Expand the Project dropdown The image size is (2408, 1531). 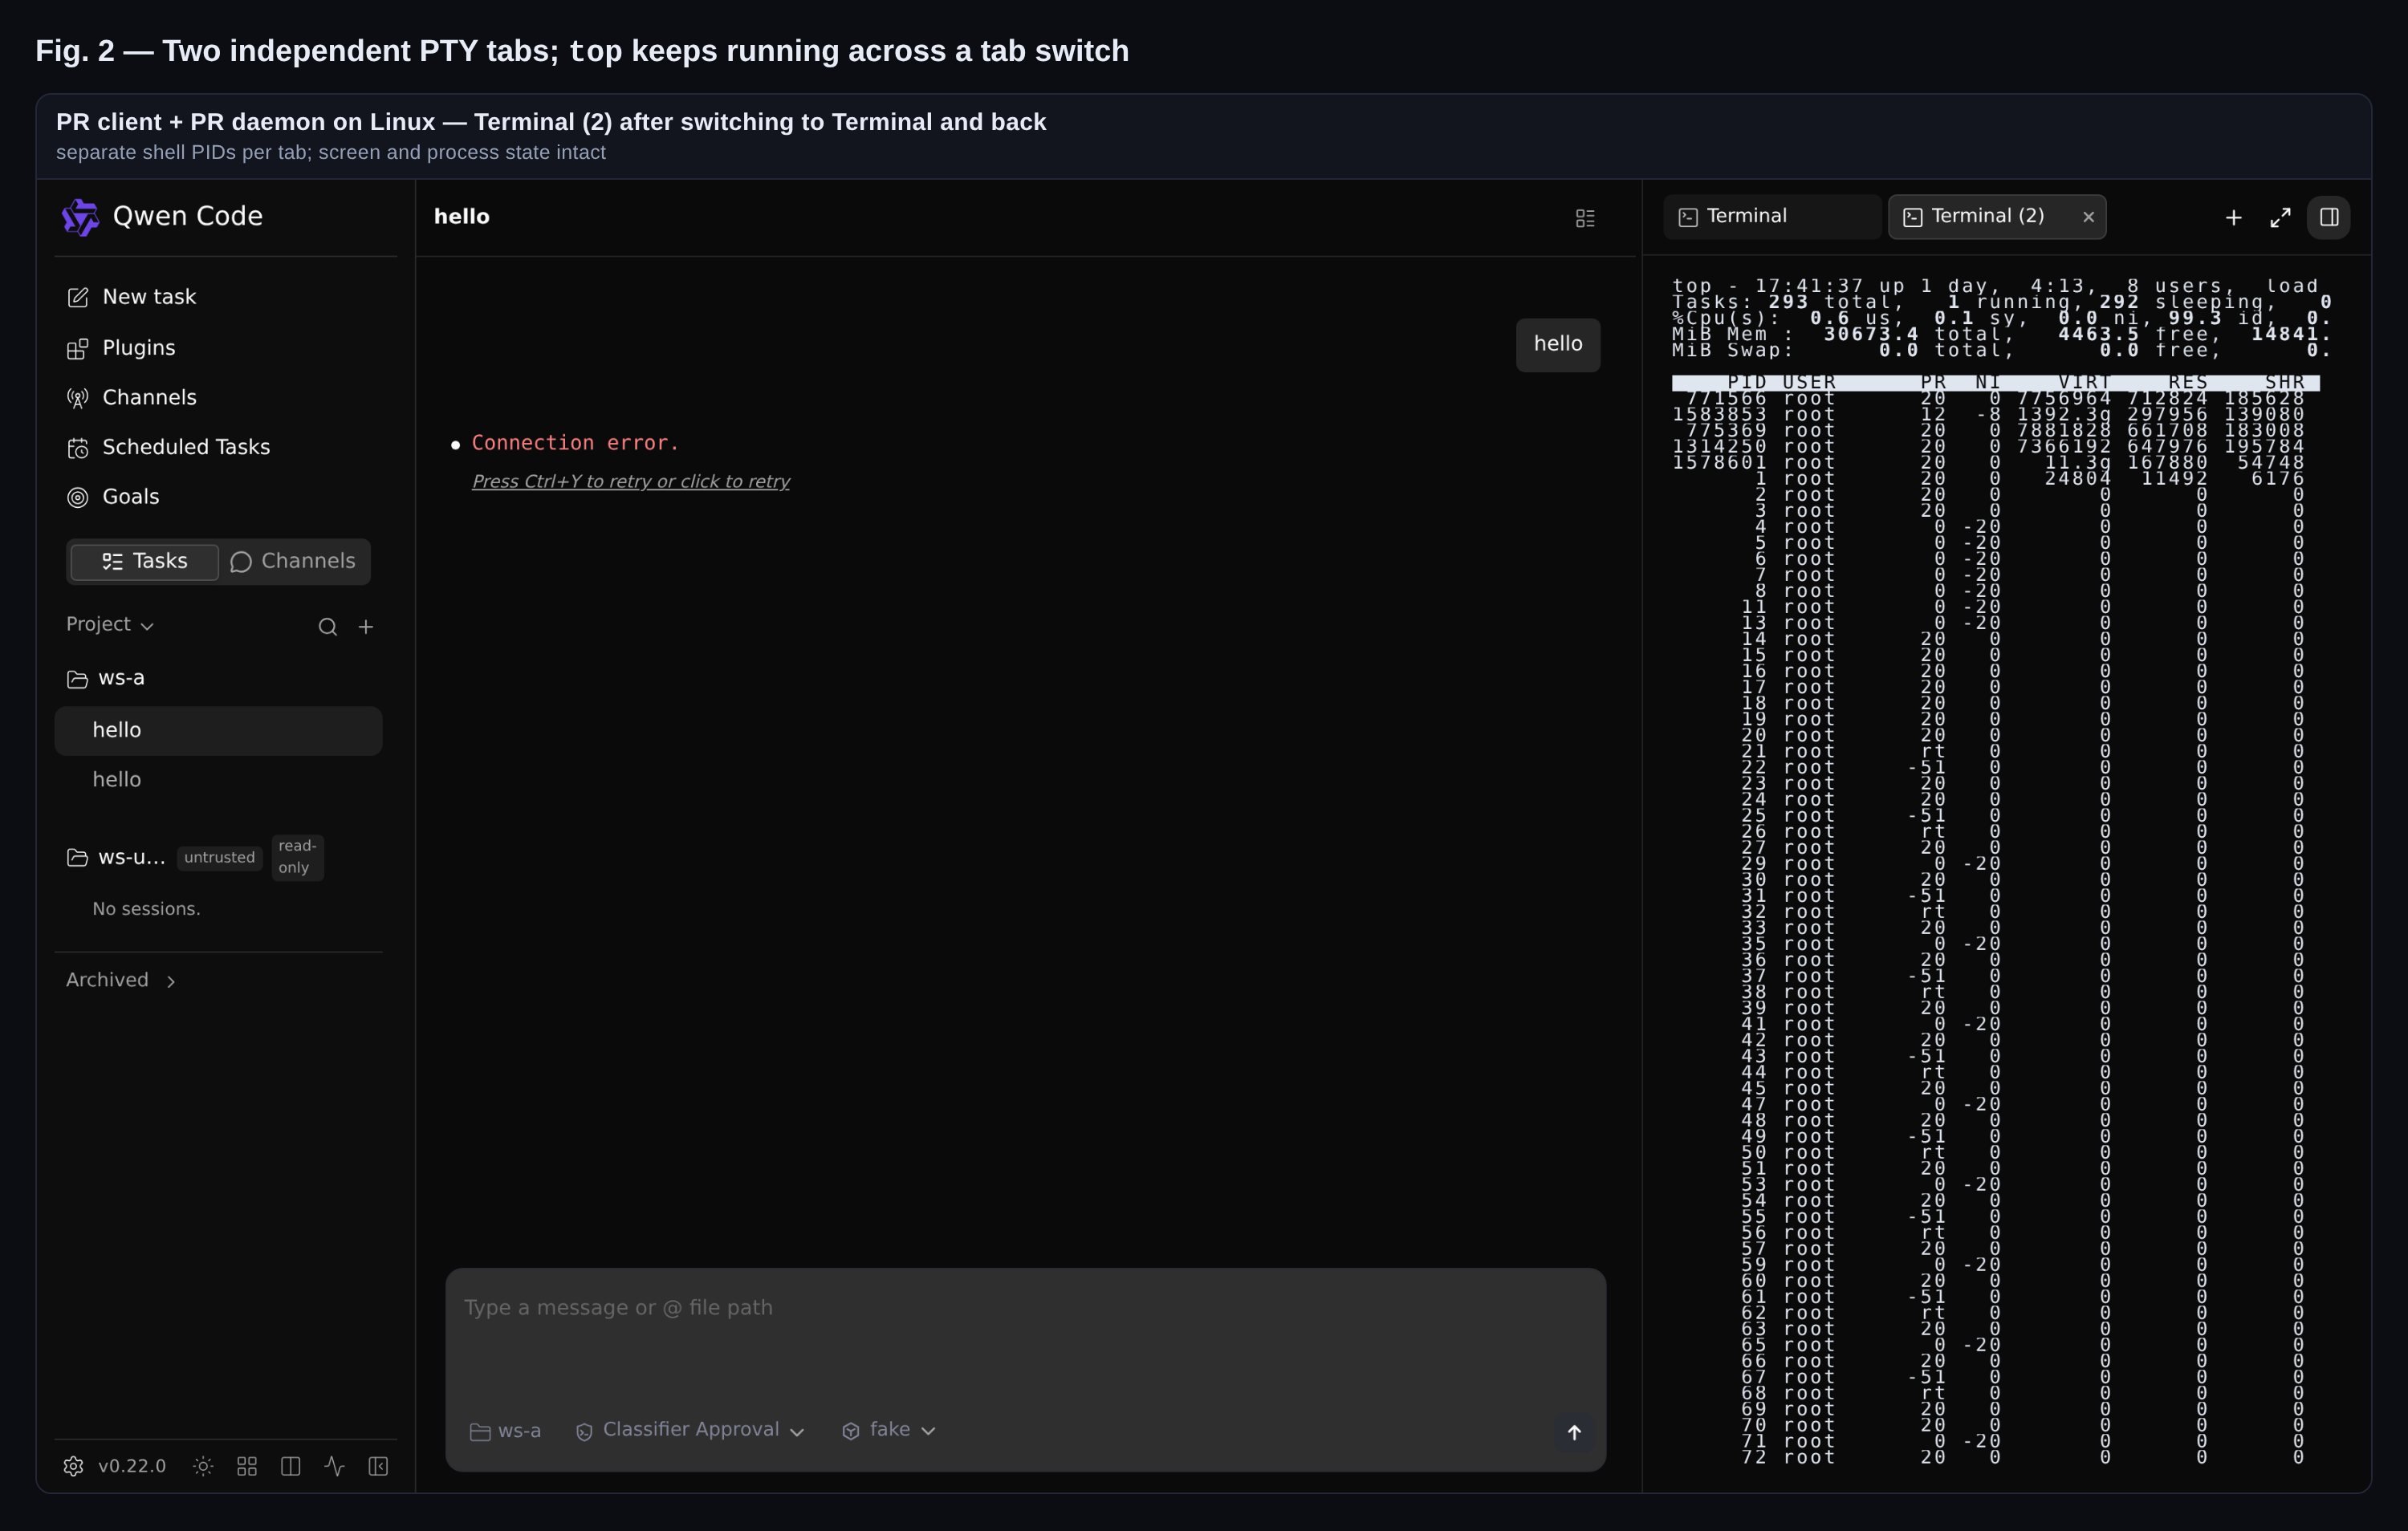(x=110, y=625)
